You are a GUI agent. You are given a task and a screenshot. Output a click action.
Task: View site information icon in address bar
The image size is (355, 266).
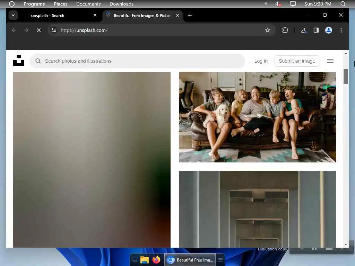(x=54, y=30)
